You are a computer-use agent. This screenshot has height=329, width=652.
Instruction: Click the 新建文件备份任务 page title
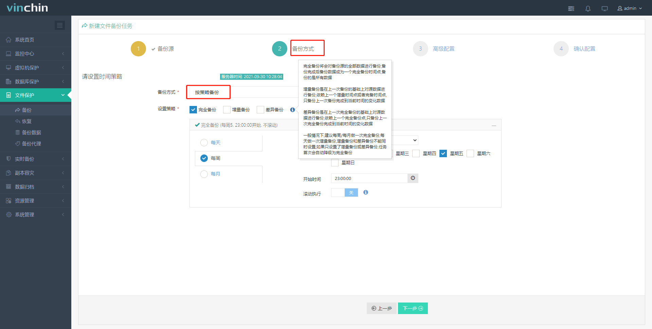[x=110, y=26]
